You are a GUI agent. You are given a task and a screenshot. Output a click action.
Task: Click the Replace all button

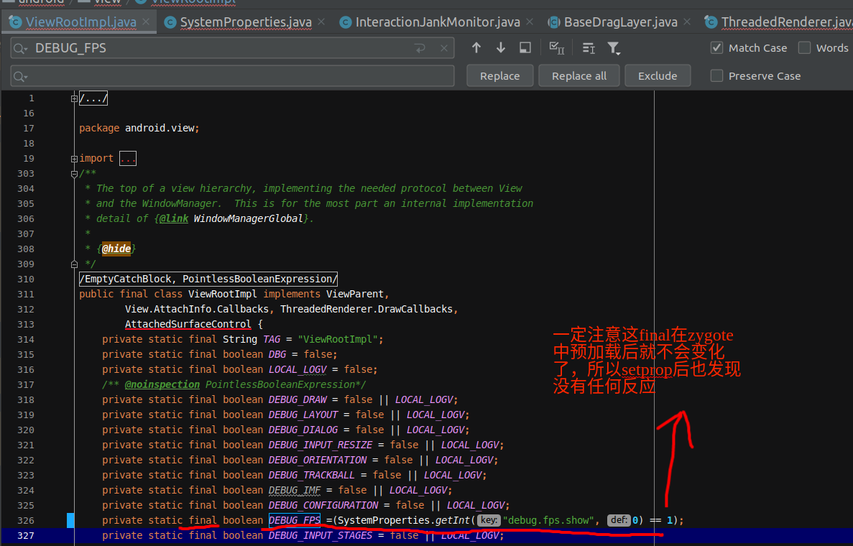click(578, 75)
